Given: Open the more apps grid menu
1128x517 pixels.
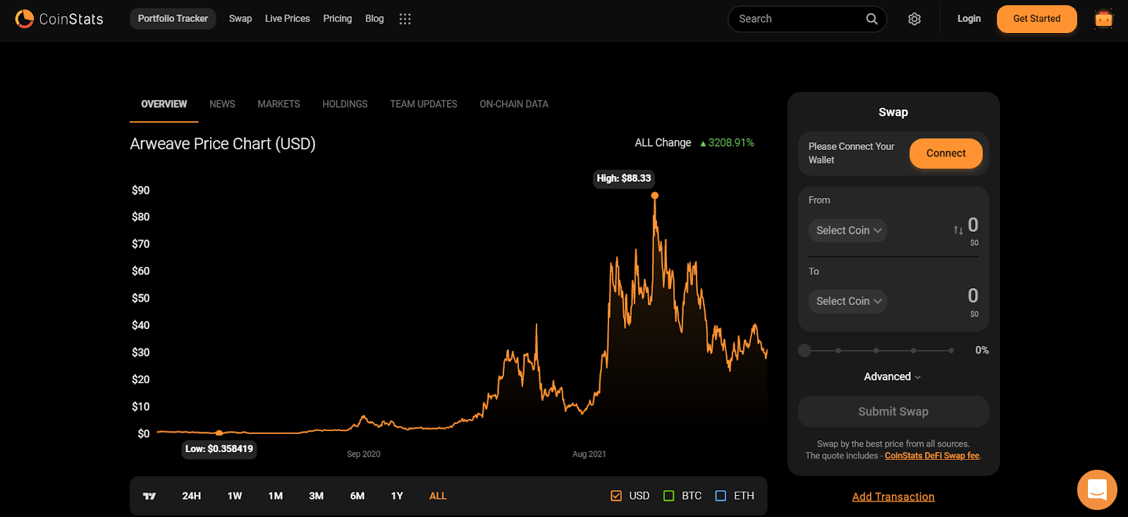Looking at the screenshot, I should pos(405,19).
